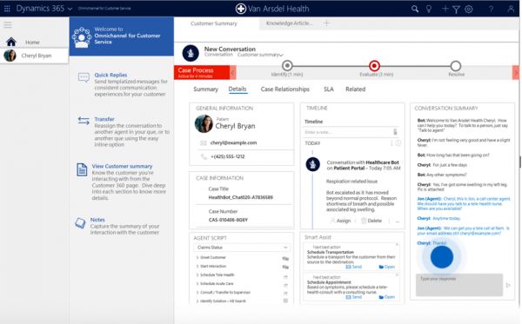Switch to the Case Relationships tab
The height and width of the screenshot is (324, 522).
coord(285,89)
